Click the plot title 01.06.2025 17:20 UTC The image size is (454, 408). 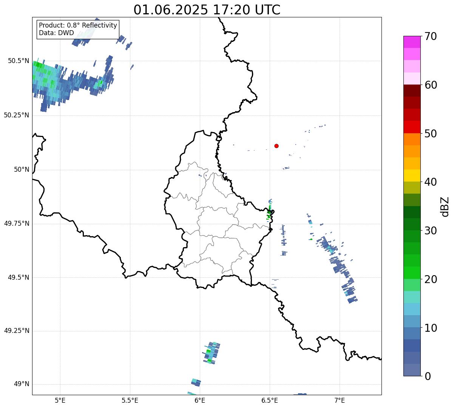click(207, 10)
